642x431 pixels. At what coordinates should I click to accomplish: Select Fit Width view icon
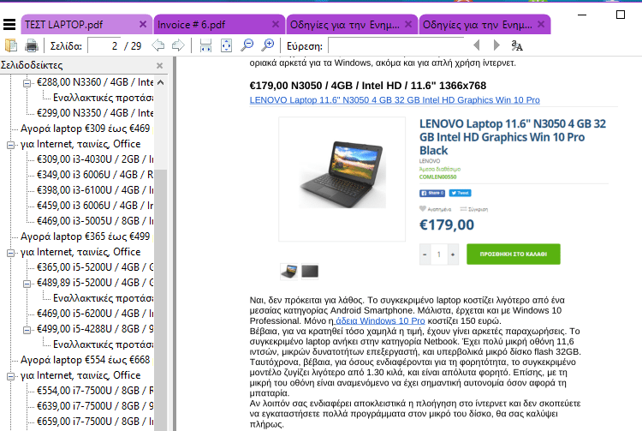pyautogui.click(x=205, y=45)
